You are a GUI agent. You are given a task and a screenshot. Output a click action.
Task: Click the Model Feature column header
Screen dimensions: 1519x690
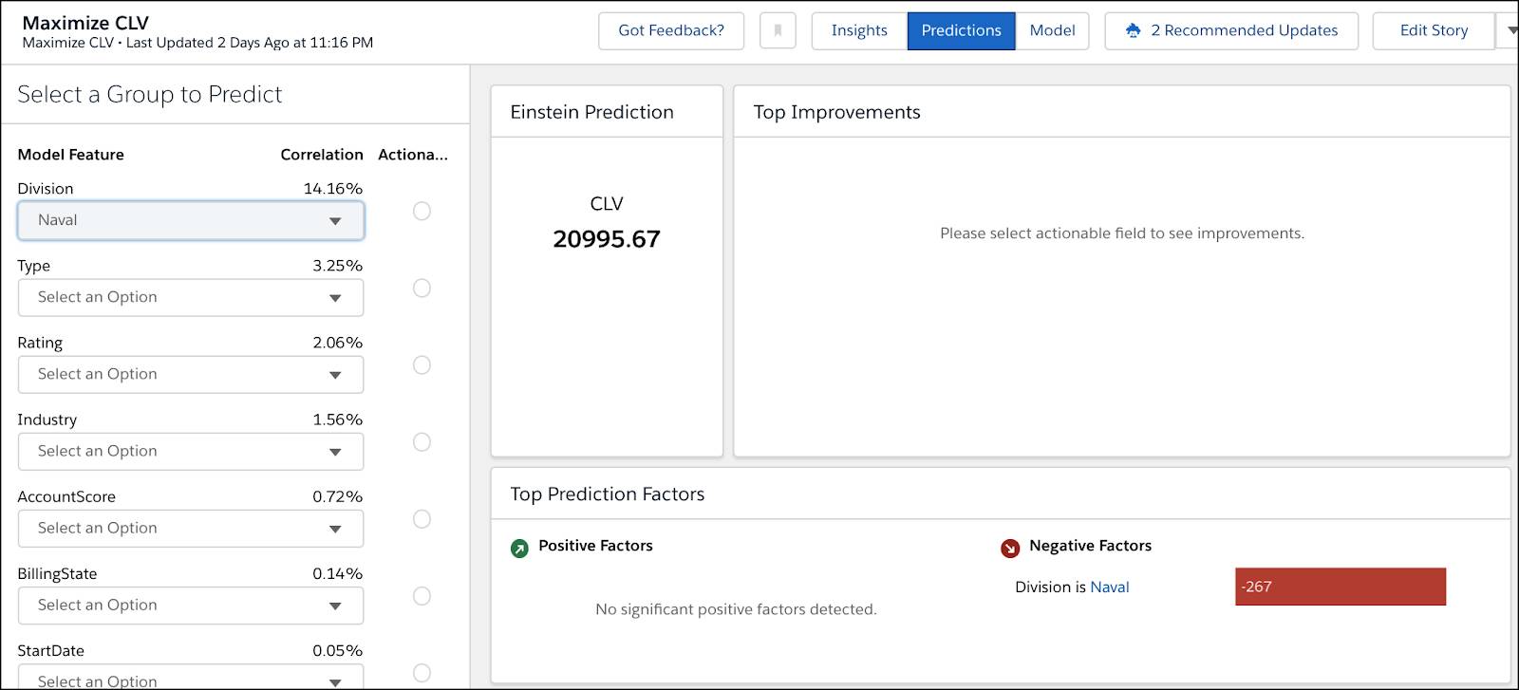(71, 155)
